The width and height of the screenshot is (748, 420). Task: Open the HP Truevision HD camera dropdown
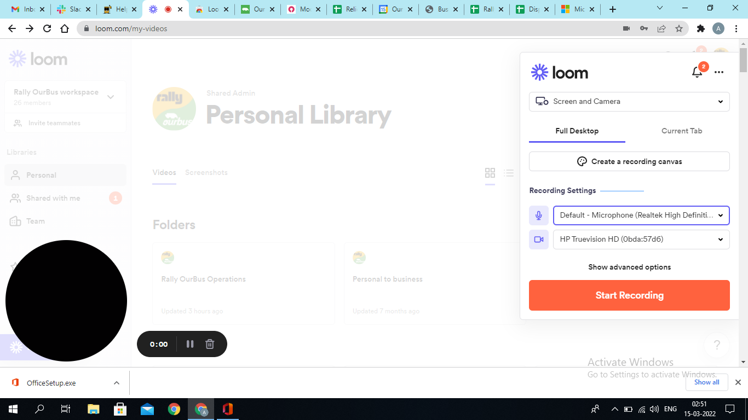[641, 240]
